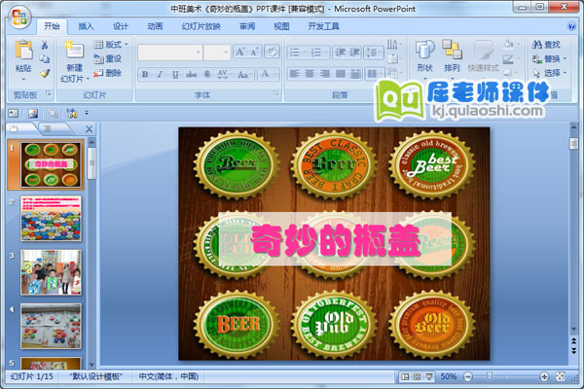Open the 幻灯片放映 ribbon tab

pos(201,26)
